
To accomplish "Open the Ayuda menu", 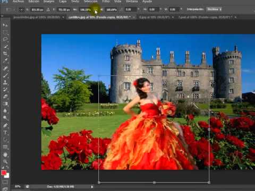I will 147,2.
